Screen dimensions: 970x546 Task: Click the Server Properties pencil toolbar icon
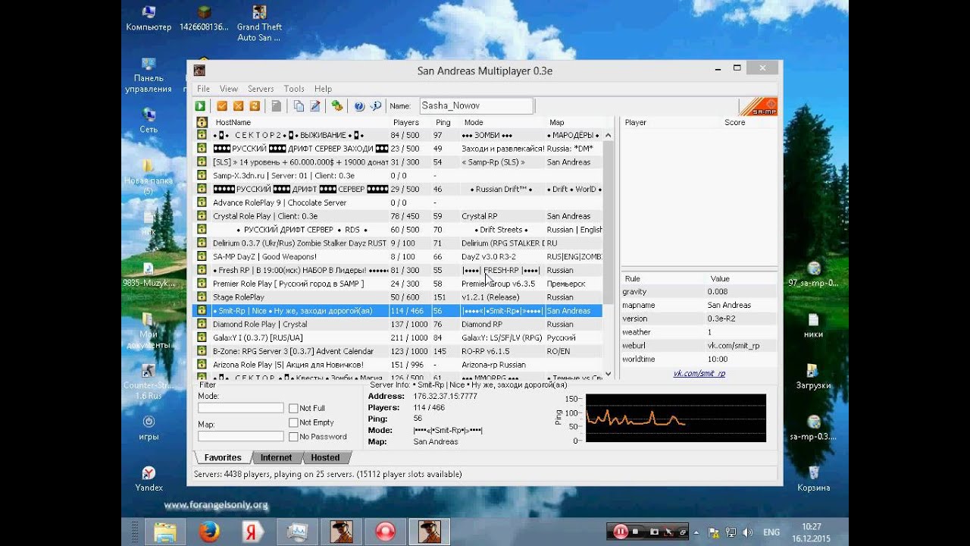click(315, 106)
